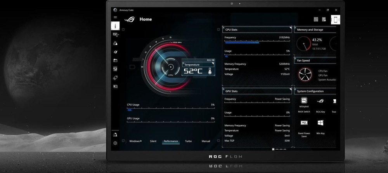The image size is (388, 173).
Task: Click the GPU Stats panel header
Action: pyautogui.click(x=257, y=91)
